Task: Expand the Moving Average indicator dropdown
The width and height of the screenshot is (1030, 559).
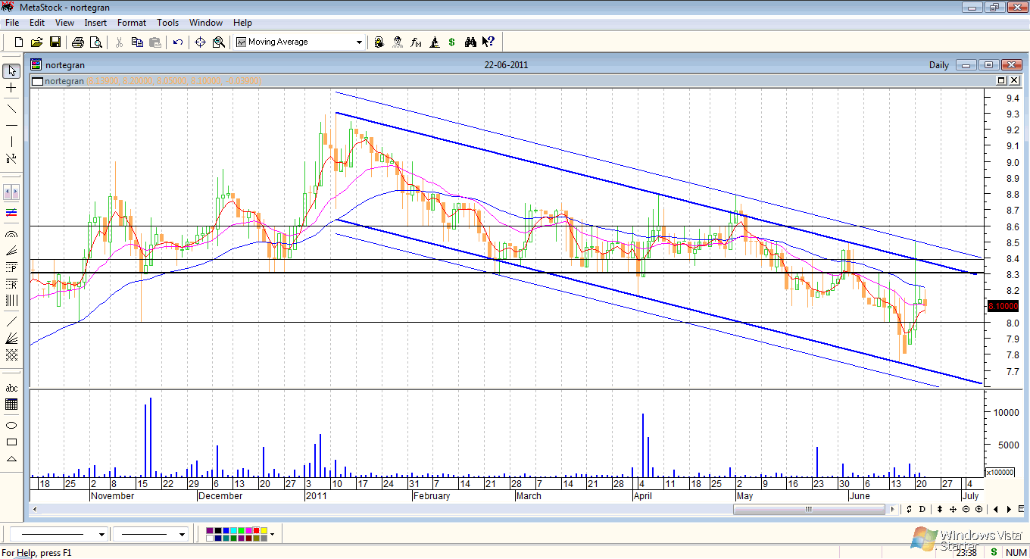Action: coord(360,42)
